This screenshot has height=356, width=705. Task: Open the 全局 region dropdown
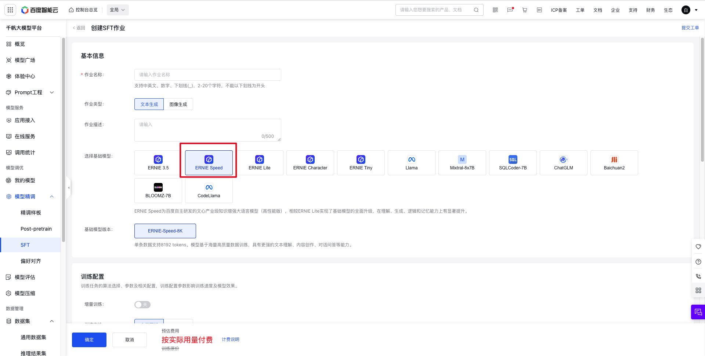(x=117, y=10)
